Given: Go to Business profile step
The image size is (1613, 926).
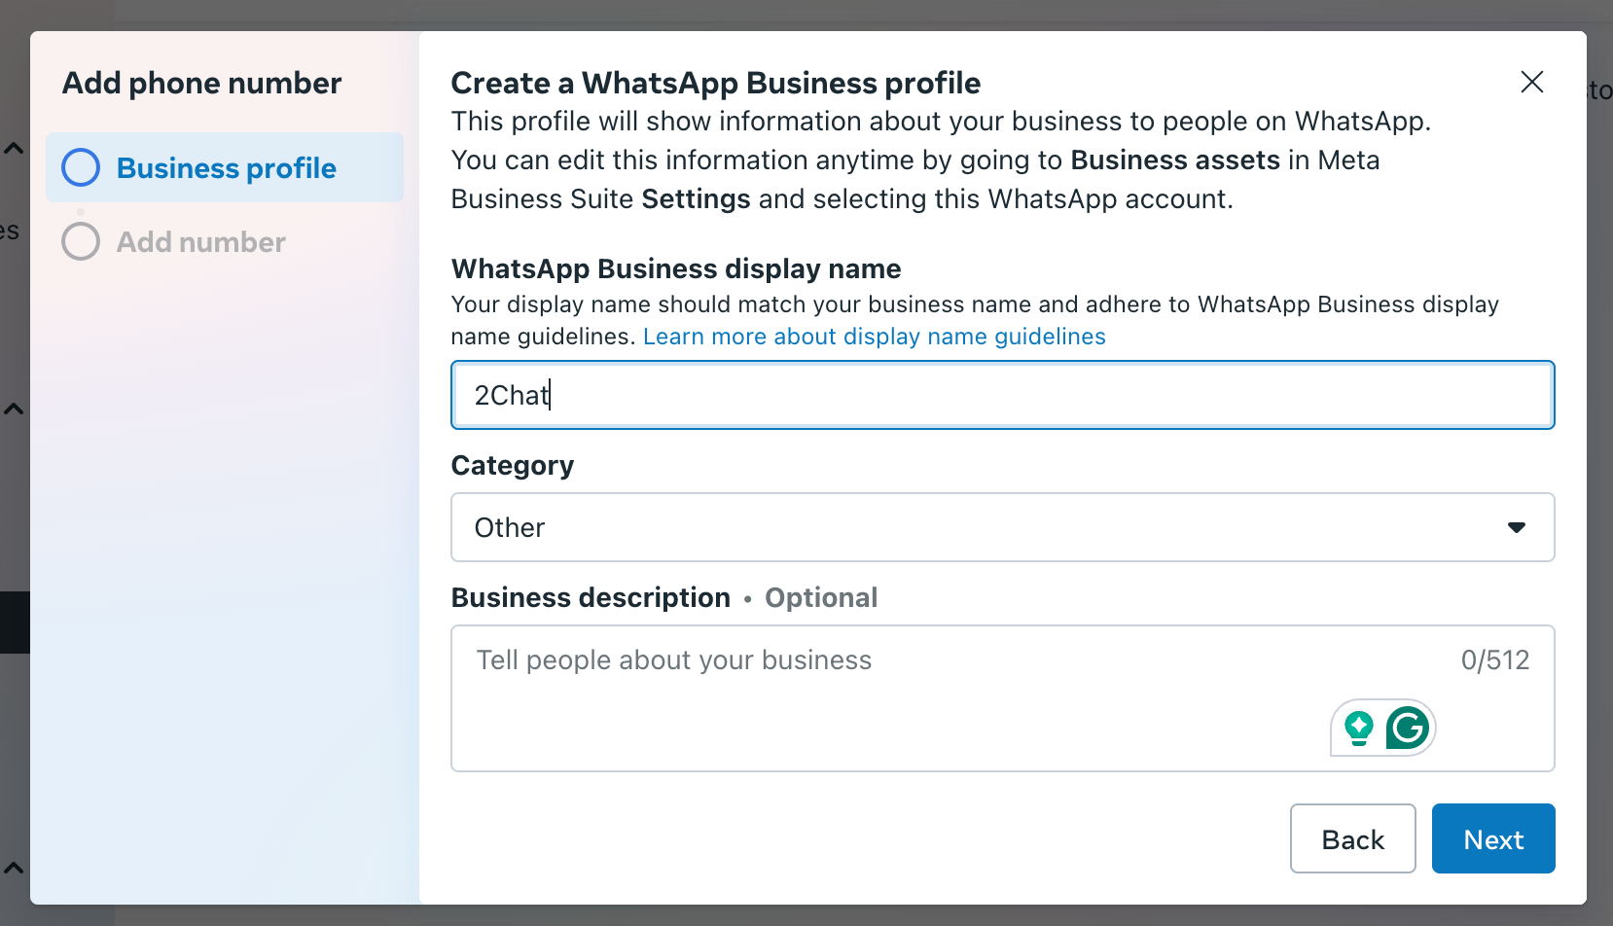Looking at the screenshot, I should click(x=225, y=167).
